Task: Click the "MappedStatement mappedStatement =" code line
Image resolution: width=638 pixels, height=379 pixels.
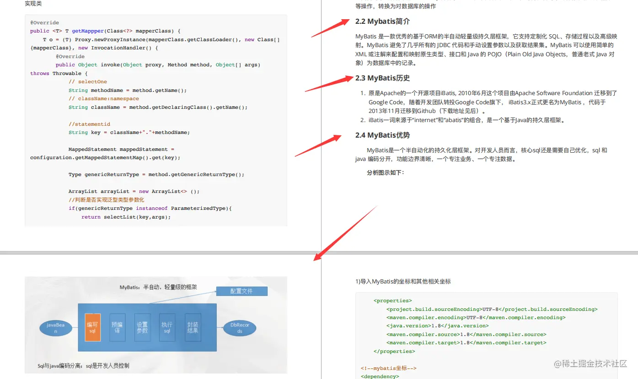Action: click(121, 149)
